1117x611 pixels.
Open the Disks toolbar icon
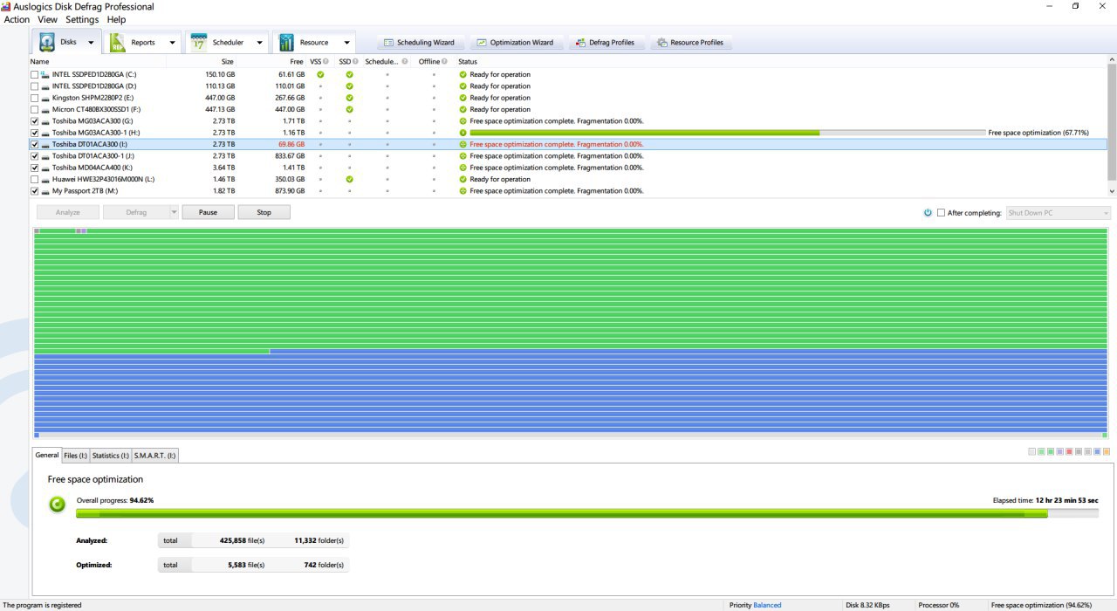[47, 42]
